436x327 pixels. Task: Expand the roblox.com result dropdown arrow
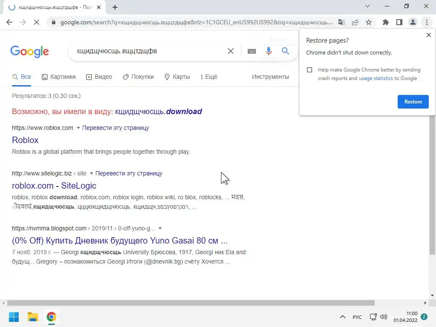point(78,128)
